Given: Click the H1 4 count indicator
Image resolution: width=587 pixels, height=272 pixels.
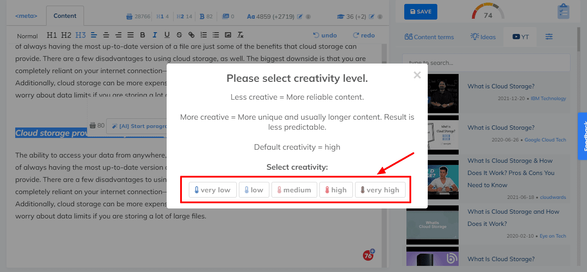Looking at the screenshot, I should (x=162, y=17).
